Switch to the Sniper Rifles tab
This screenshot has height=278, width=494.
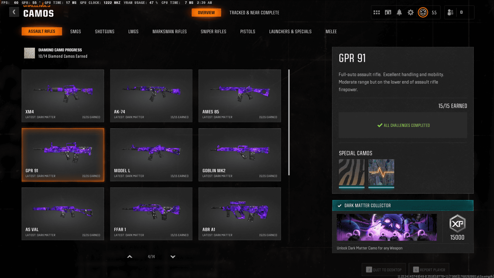213,31
